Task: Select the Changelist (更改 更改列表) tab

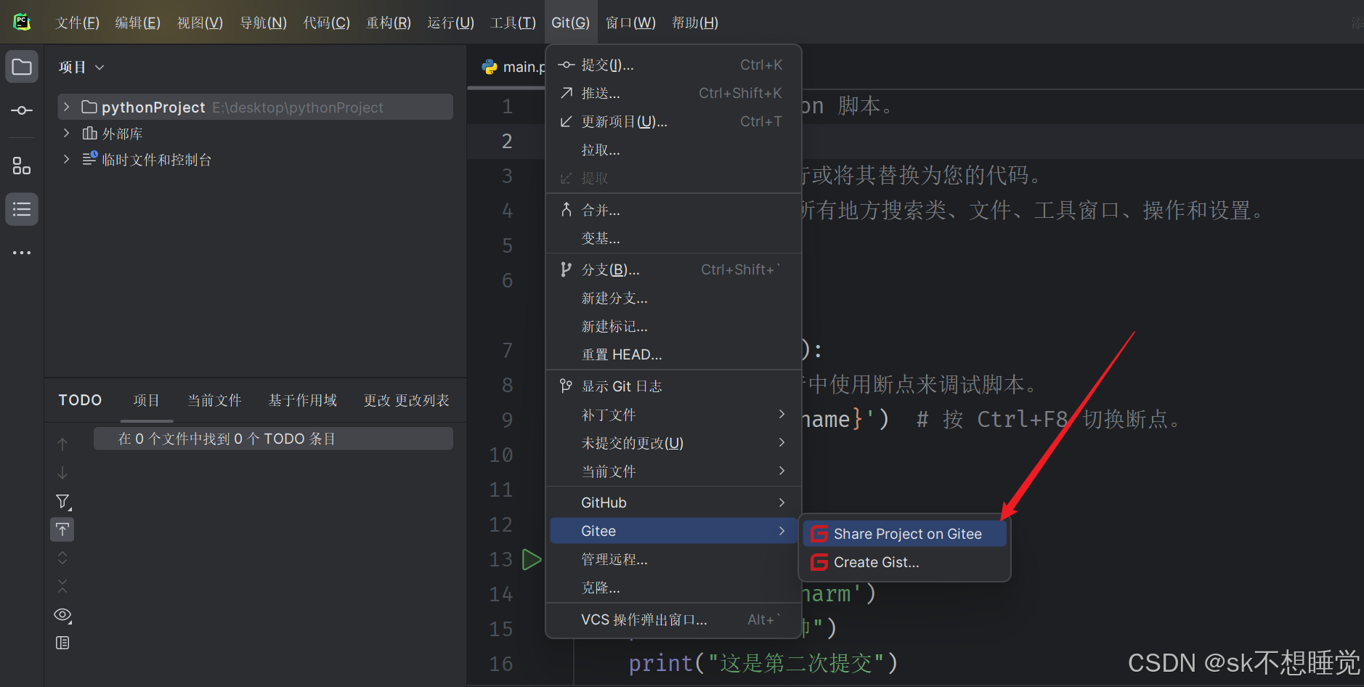Action: 406,400
